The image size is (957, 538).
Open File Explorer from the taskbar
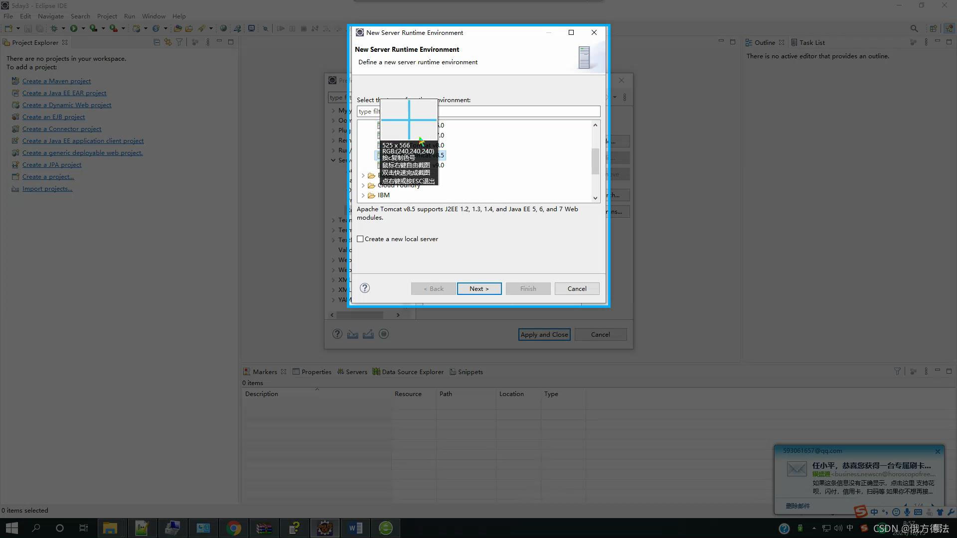tap(110, 528)
